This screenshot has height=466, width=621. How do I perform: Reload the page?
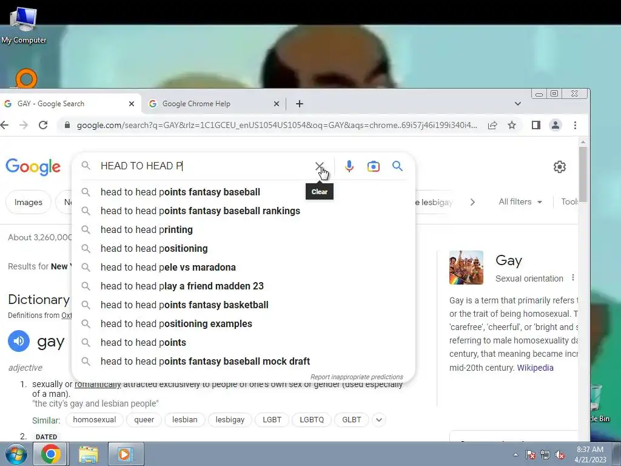43,125
